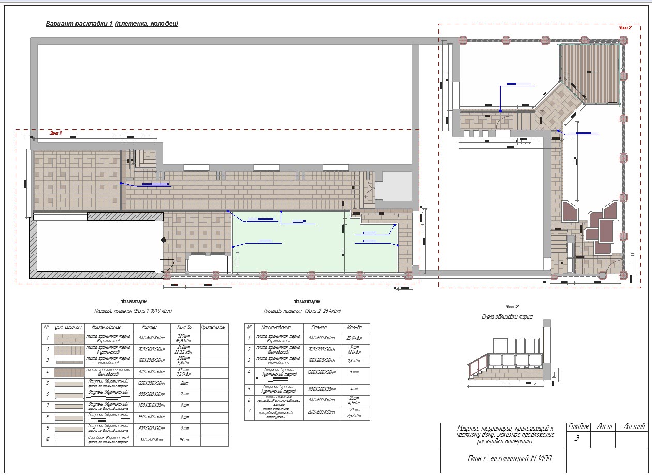
Task: Click the curb legend symbol in row 10
Action: pyautogui.click(x=69, y=441)
